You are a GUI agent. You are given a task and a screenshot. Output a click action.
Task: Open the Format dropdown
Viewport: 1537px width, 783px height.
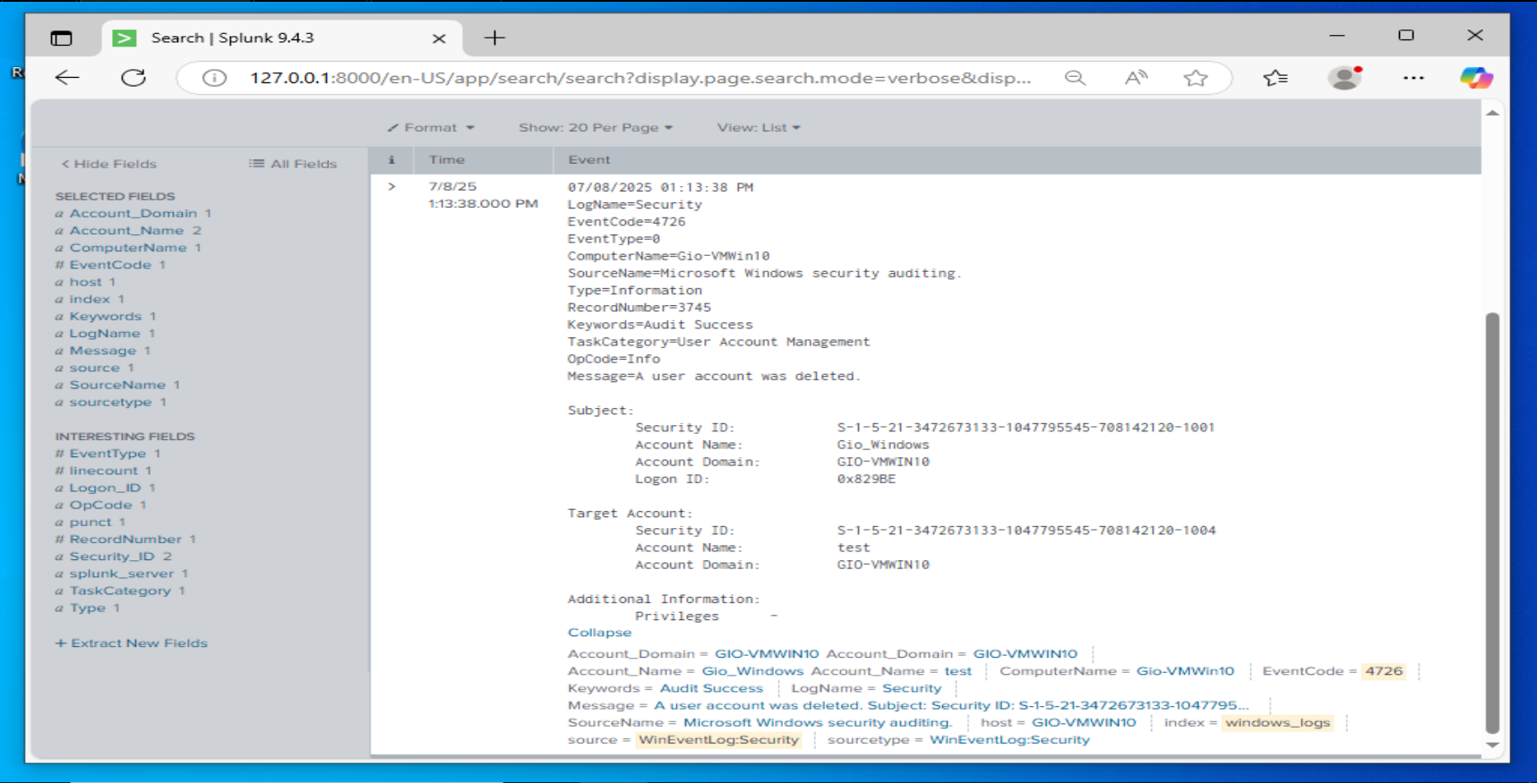[431, 128]
